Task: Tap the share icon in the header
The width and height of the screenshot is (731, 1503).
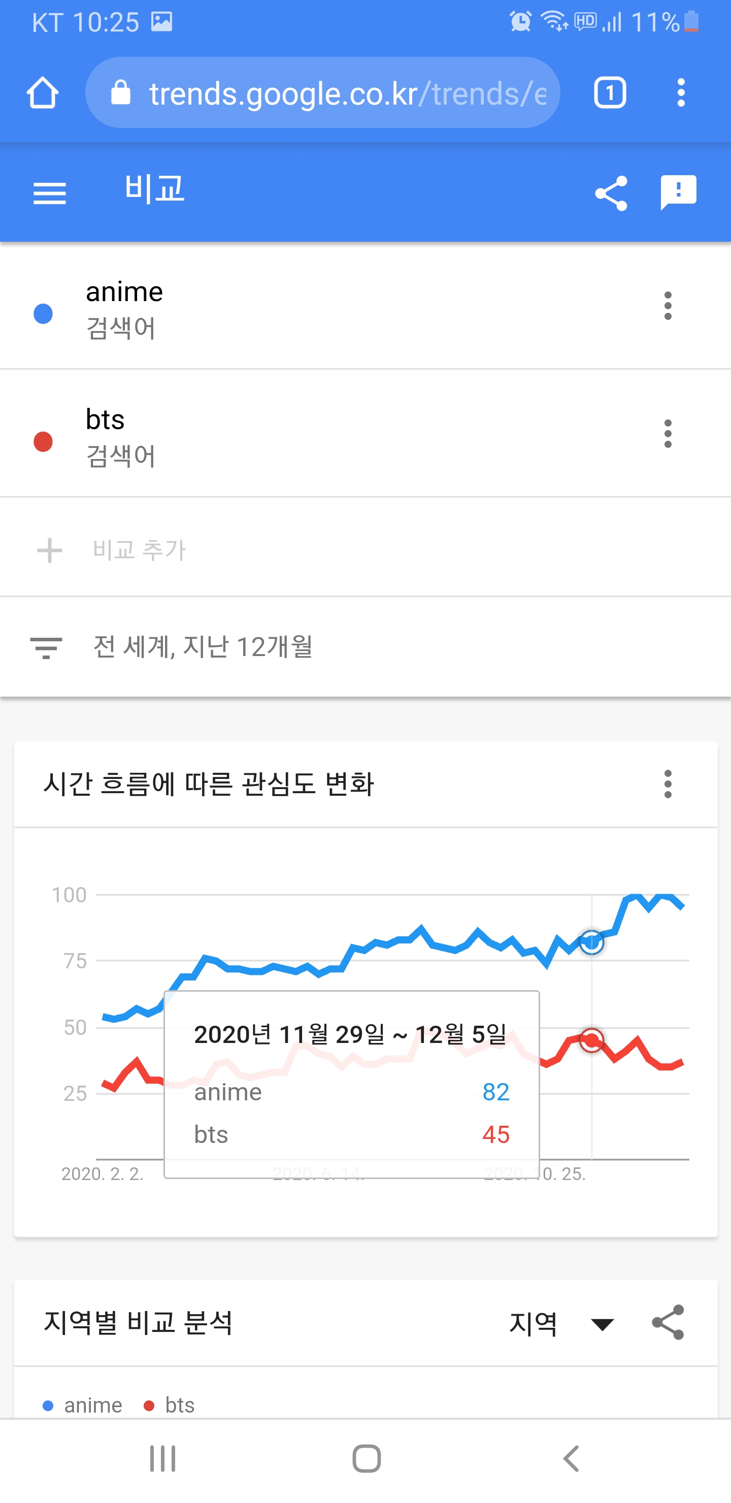Action: (x=611, y=193)
